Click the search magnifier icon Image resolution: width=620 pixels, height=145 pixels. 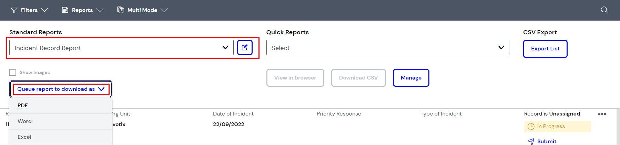pos(604,10)
